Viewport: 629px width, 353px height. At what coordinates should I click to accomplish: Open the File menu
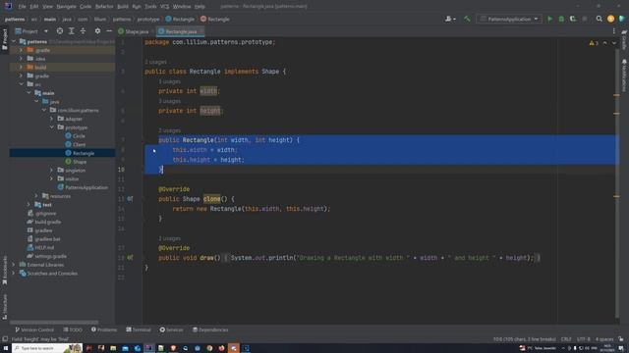pos(22,7)
